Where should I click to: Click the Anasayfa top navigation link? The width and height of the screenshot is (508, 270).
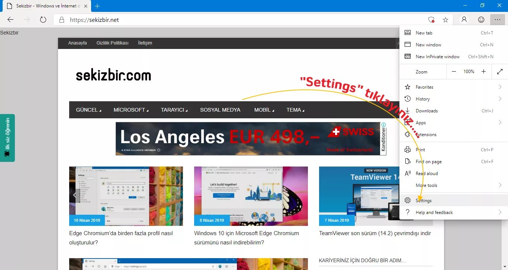[77, 43]
